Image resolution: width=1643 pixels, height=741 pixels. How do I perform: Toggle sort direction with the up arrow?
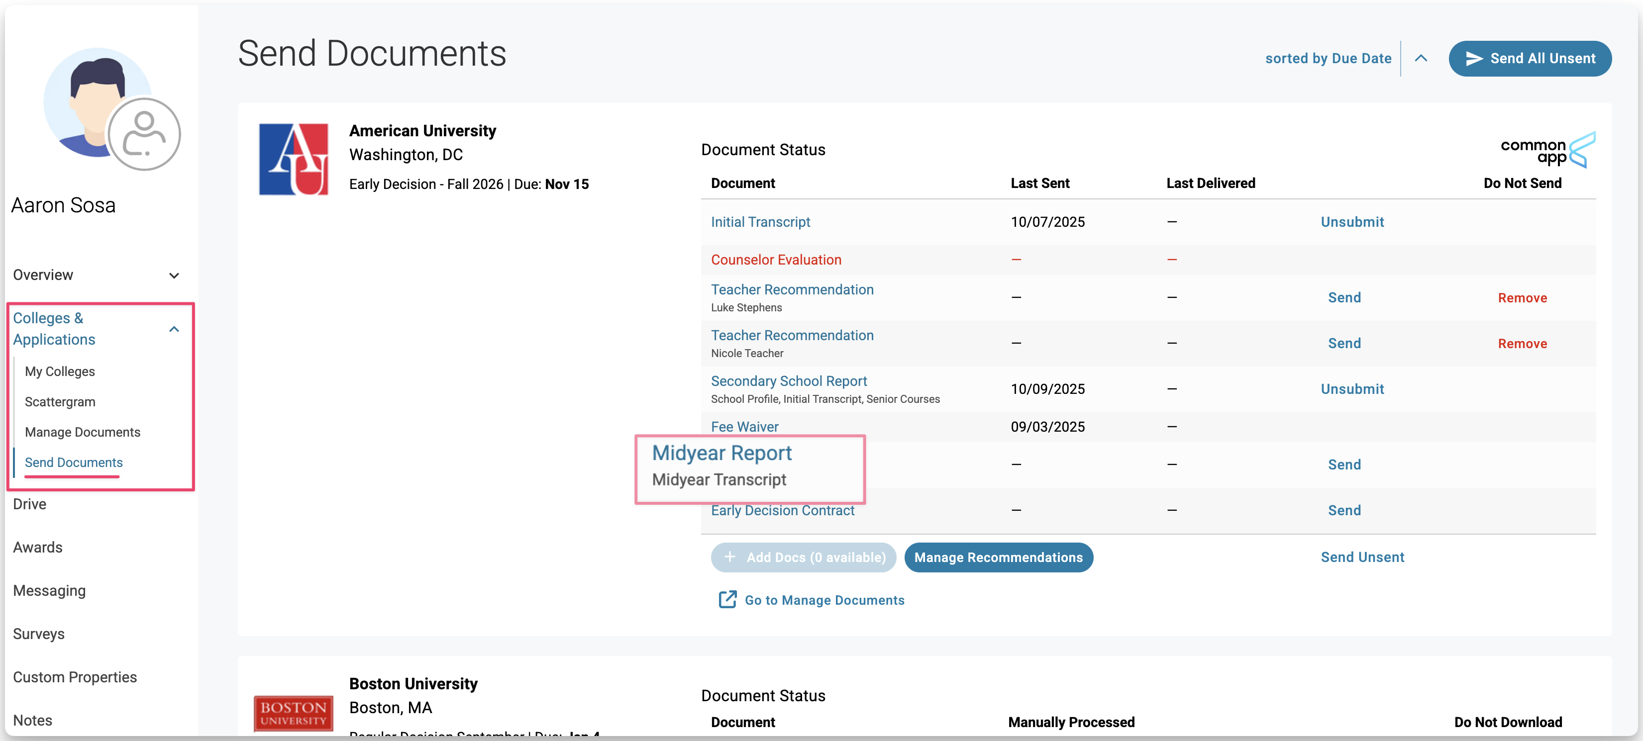pyautogui.click(x=1421, y=59)
